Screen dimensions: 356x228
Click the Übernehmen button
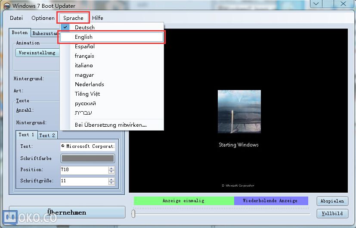pos(67,212)
